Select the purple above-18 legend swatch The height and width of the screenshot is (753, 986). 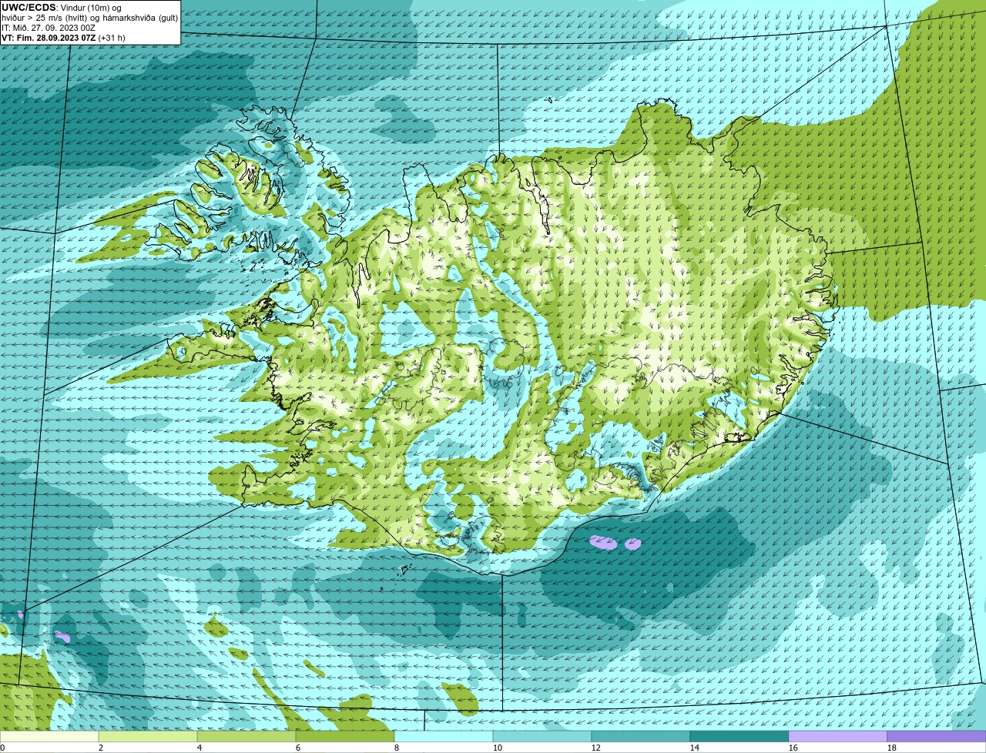[937, 736]
